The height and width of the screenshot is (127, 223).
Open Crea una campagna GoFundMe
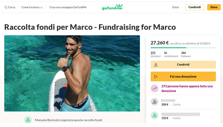click(68, 7)
